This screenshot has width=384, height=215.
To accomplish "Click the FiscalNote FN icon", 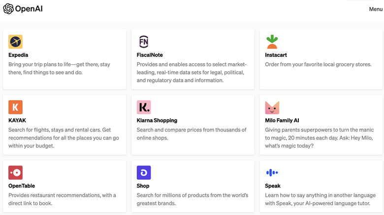I will tap(144, 42).
